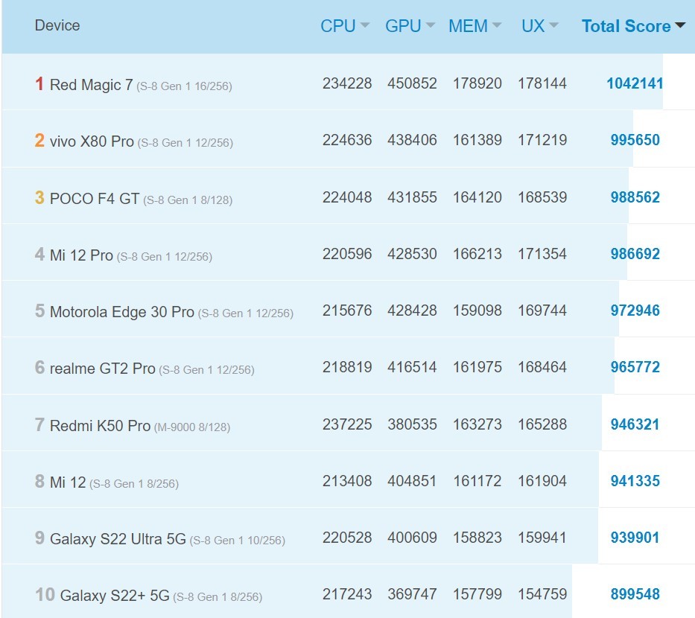Click POCO F4 GT UX score 168539
Screen dimensions: 695x618
(542, 197)
